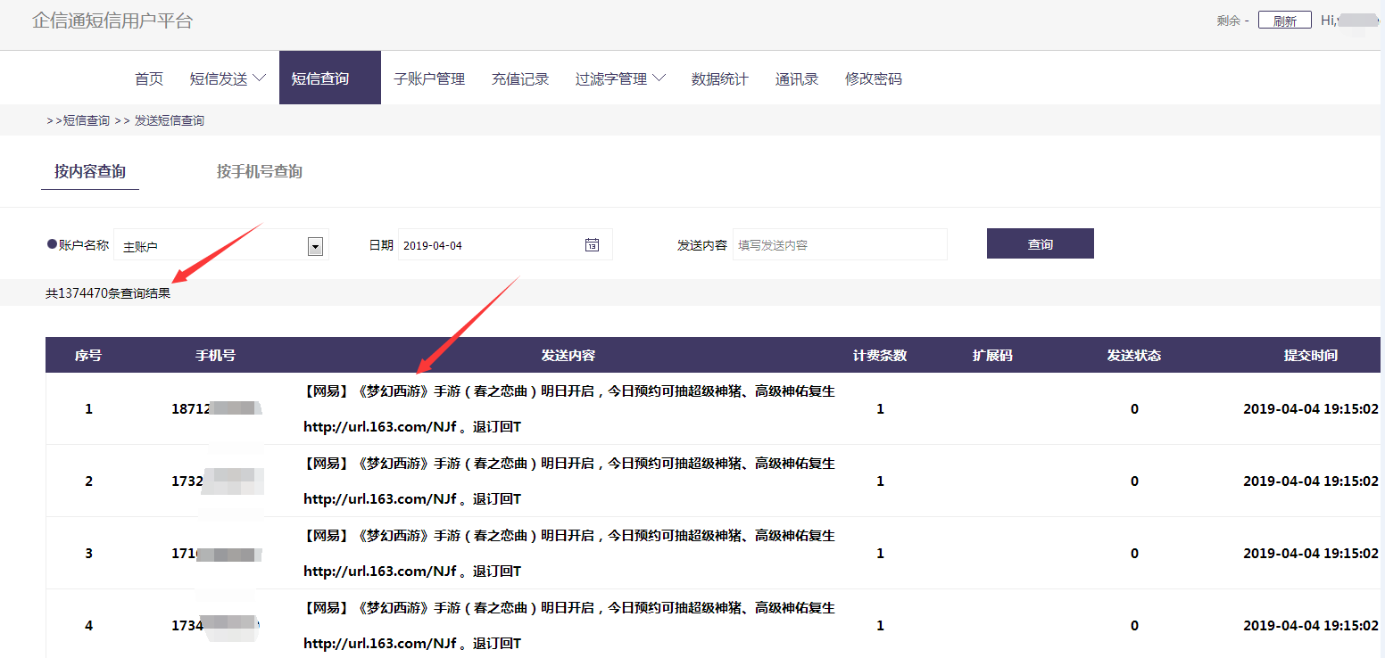
Task: View 充值记录 page
Action: click(x=520, y=78)
